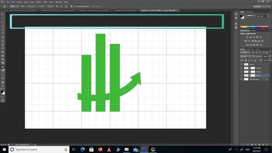Screen dimensions: 272x153
Task: Hide the Pillar 2 layer
Action: click(x=241, y=72)
